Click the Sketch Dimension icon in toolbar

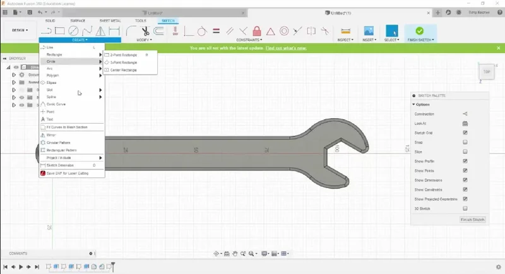tap(114, 31)
